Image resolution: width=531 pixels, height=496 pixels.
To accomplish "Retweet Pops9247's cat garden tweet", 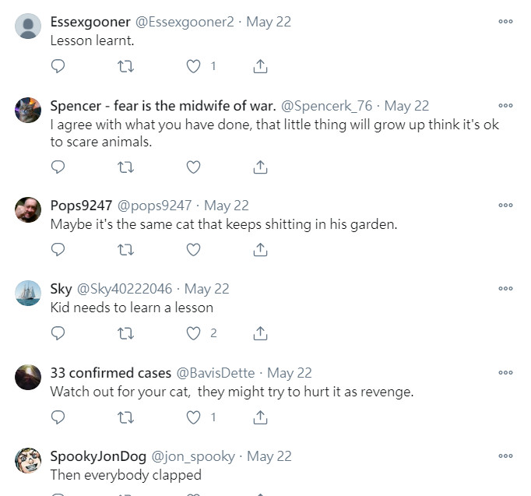I will (125, 250).
